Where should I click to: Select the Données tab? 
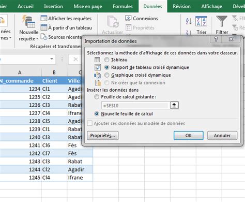tap(152, 6)
